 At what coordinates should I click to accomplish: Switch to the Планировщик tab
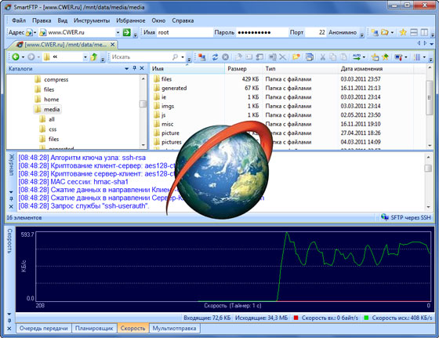coord(94,329)
